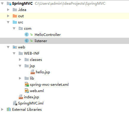129x117 pixels.
Task: Select the hello.jsp file name
Action: pyautogui.click(x=43, y=72)
